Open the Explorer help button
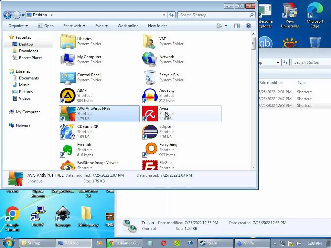This screenshot has width=331, height=248. (x=249, y=26)
